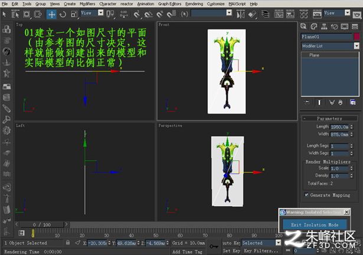The height and width of the screenshot is (255, 363).
Task: Click Key Filters... button
Action: click(261, 251)
